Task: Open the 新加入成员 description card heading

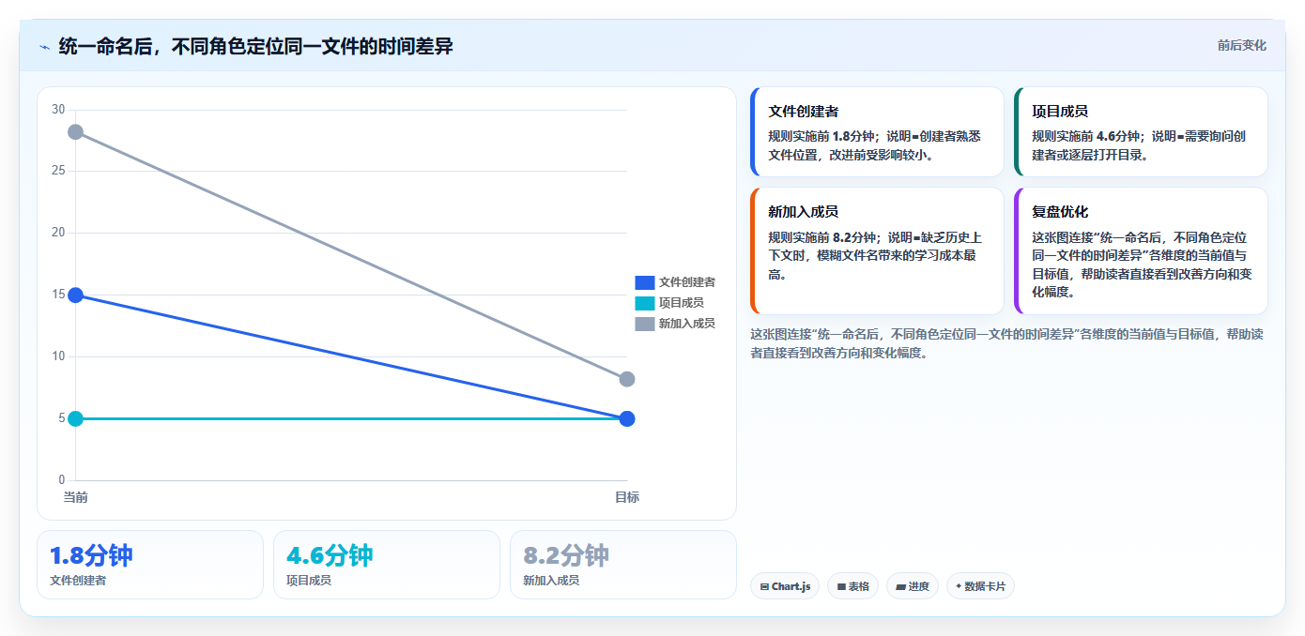Action: coord(803,212)
